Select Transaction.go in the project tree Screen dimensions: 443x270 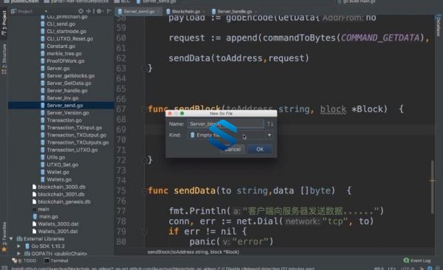(64, 120)
